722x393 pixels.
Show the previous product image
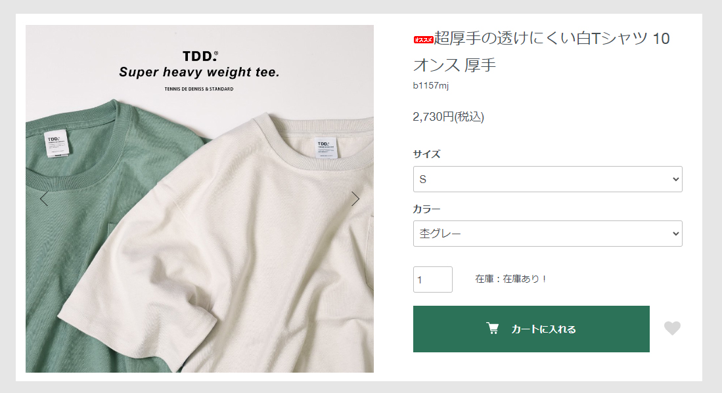(44, 199)
